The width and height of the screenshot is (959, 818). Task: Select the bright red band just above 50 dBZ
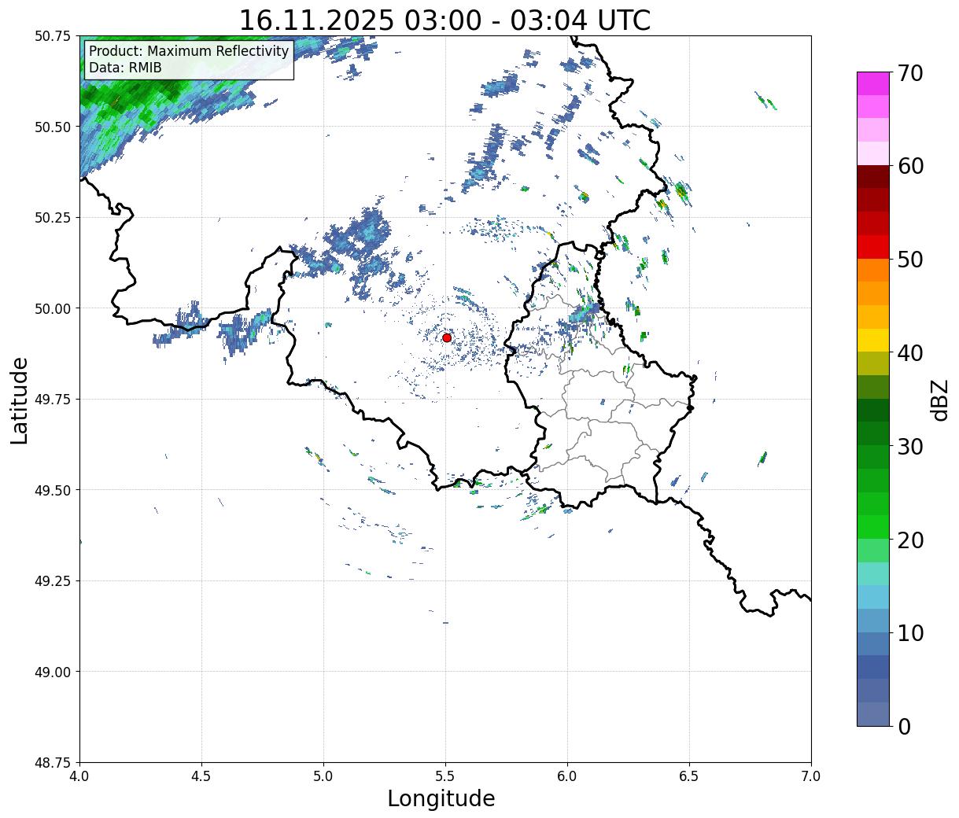pos(873,247)
